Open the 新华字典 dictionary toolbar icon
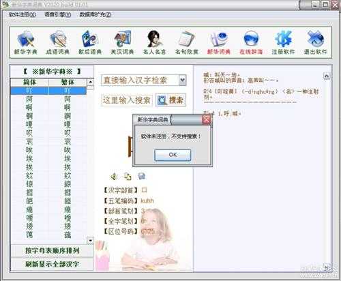The image size is (341, 281). pyautogui.click(x=26, y=42)
